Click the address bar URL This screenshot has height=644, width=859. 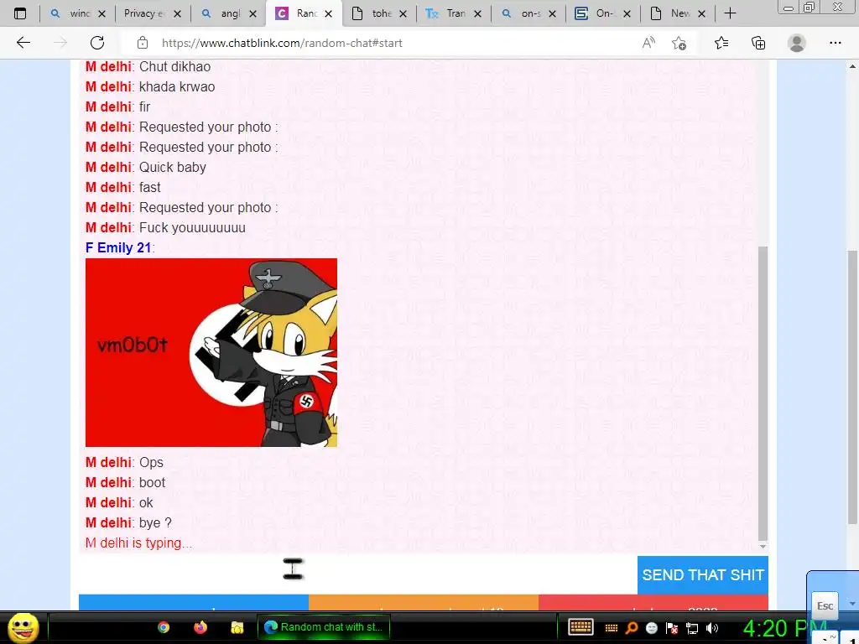(282, 43)
